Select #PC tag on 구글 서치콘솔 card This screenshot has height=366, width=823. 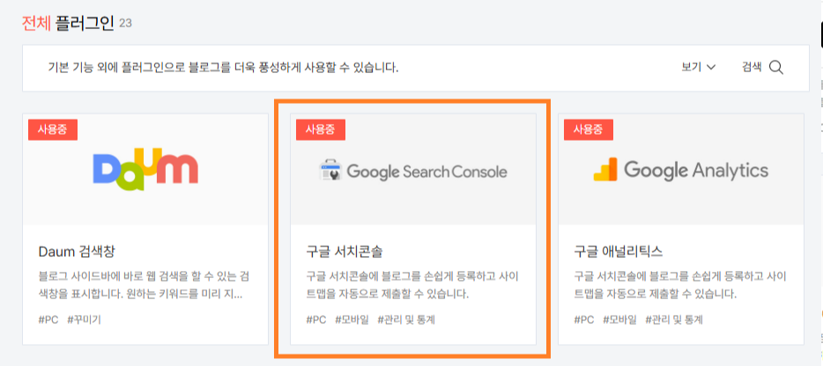coord(316,319)
